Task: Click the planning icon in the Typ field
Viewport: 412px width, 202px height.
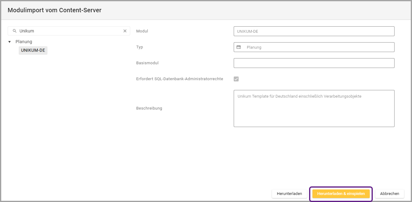Action: coord(239,47)
